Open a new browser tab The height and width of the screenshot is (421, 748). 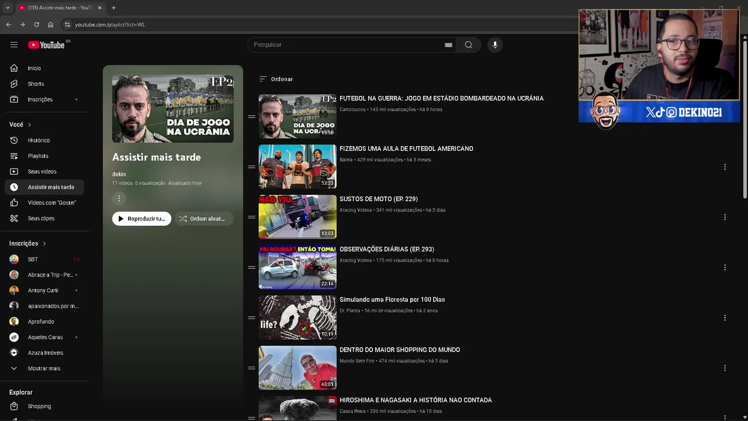click(113, 8)
